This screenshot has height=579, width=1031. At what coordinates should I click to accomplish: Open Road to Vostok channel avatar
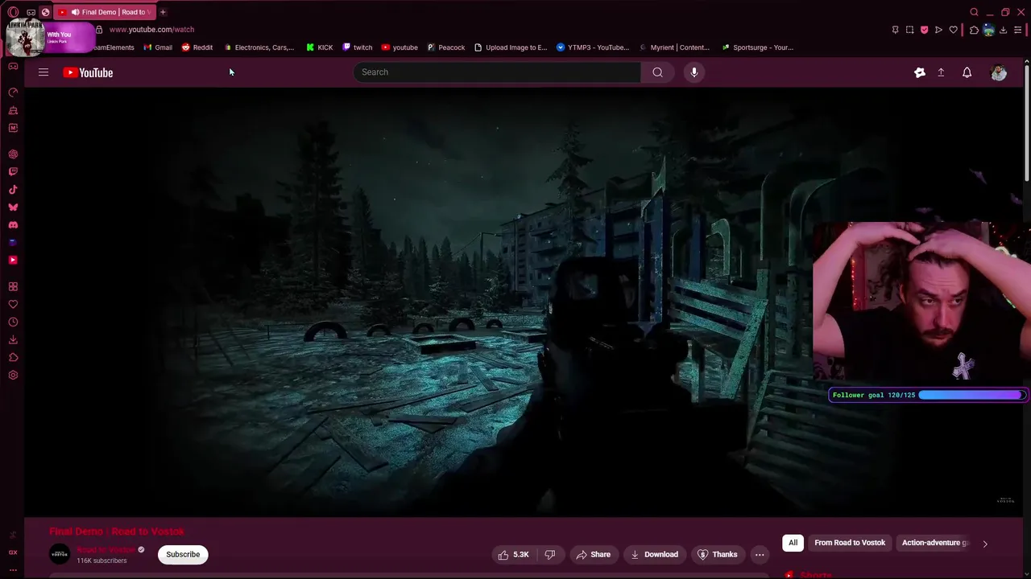(x=60, y=554)
